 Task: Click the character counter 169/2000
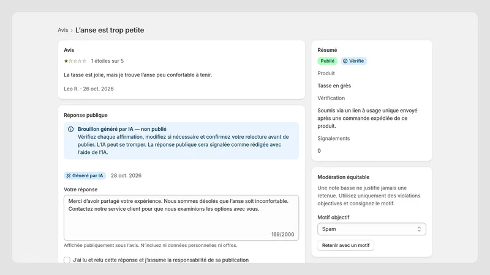click(282, 235)
